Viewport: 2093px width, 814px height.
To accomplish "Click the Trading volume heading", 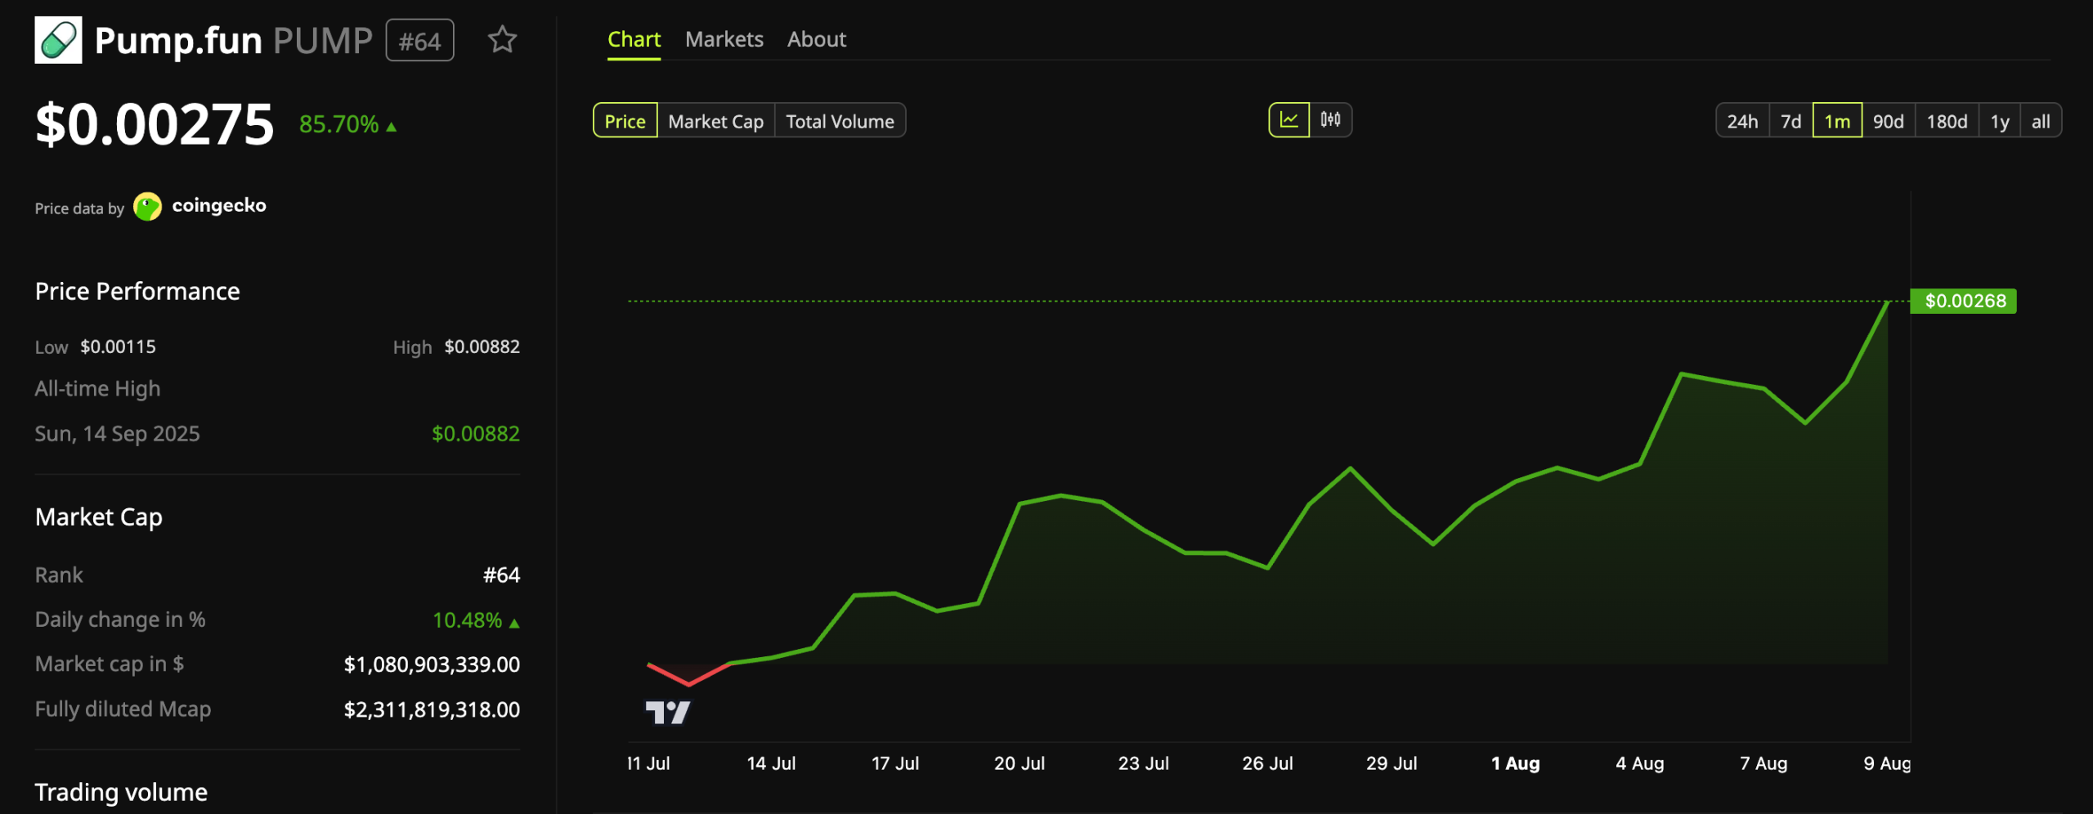I will click(x=121, y=792).
